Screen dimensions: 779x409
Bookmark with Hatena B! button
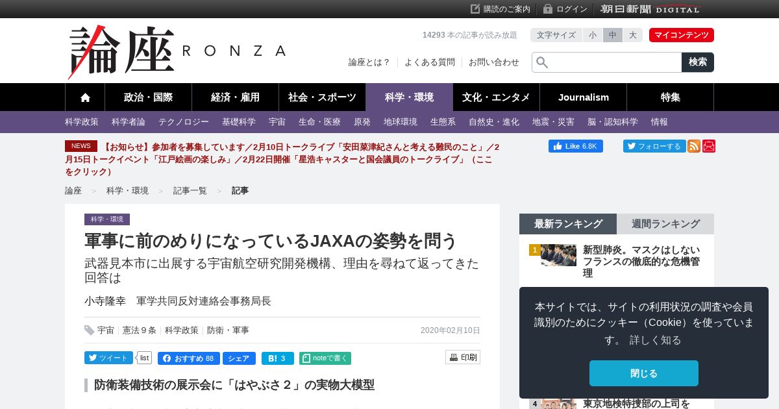[x=278, y=358]
